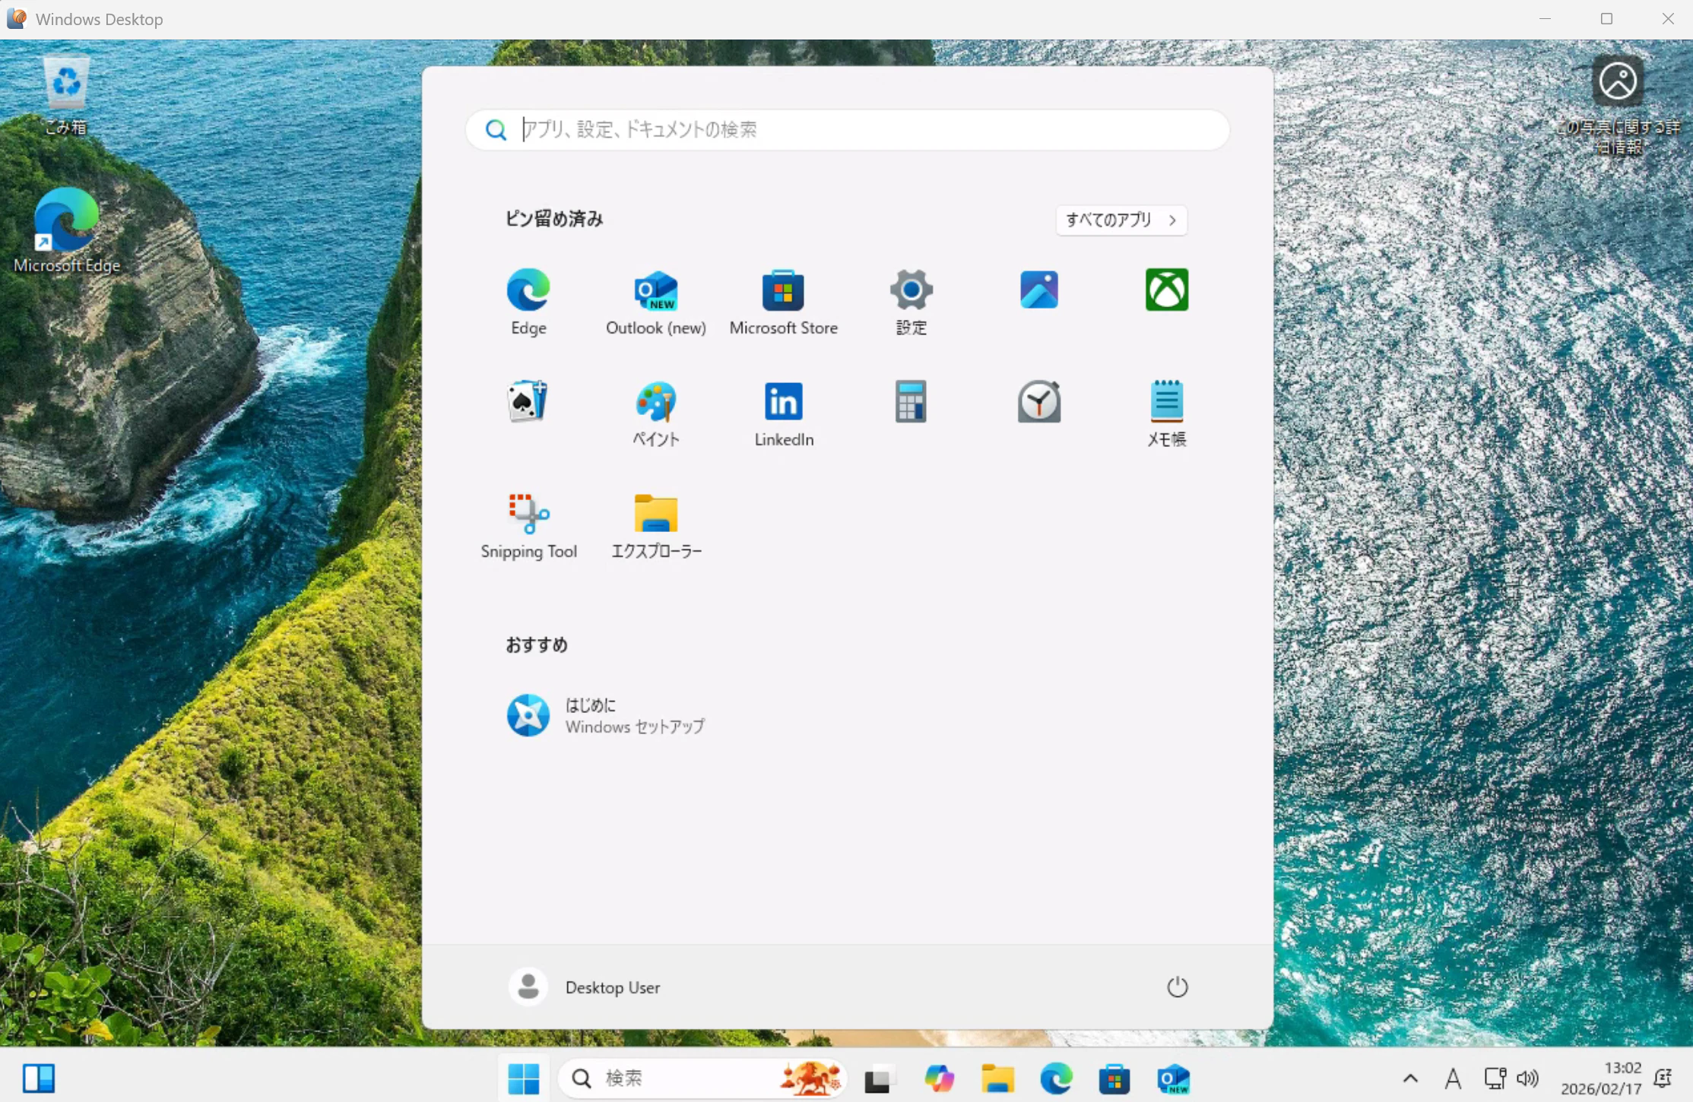Expand すべてのアプリ (All apps) list
The image size is (1693, 1102).
coord(1121,220)
